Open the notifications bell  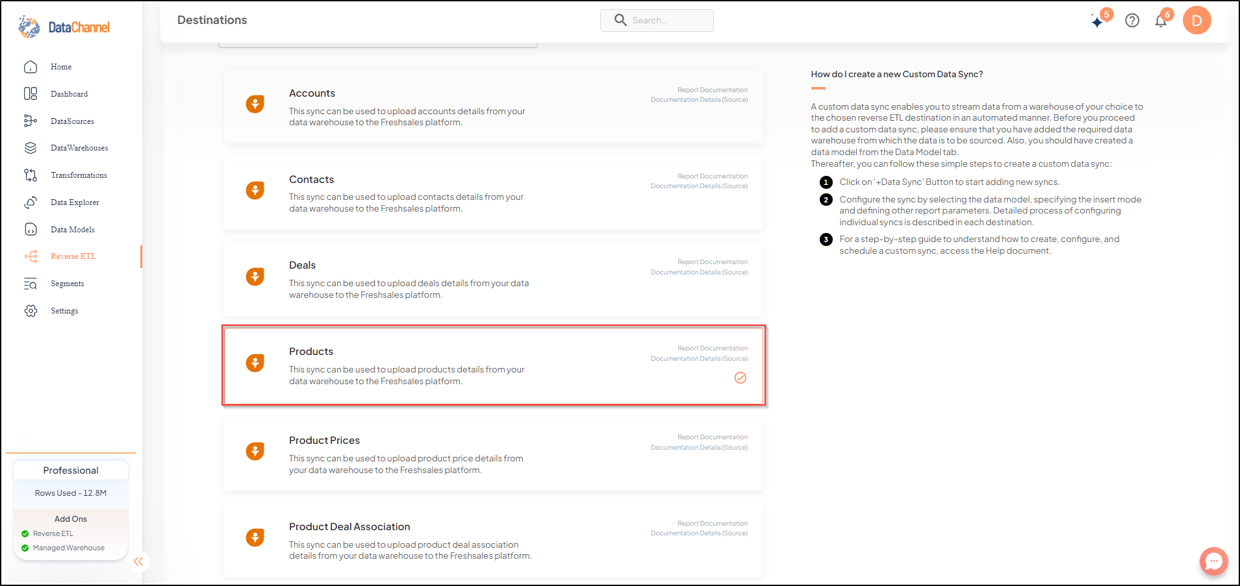tap(1161, 21)
